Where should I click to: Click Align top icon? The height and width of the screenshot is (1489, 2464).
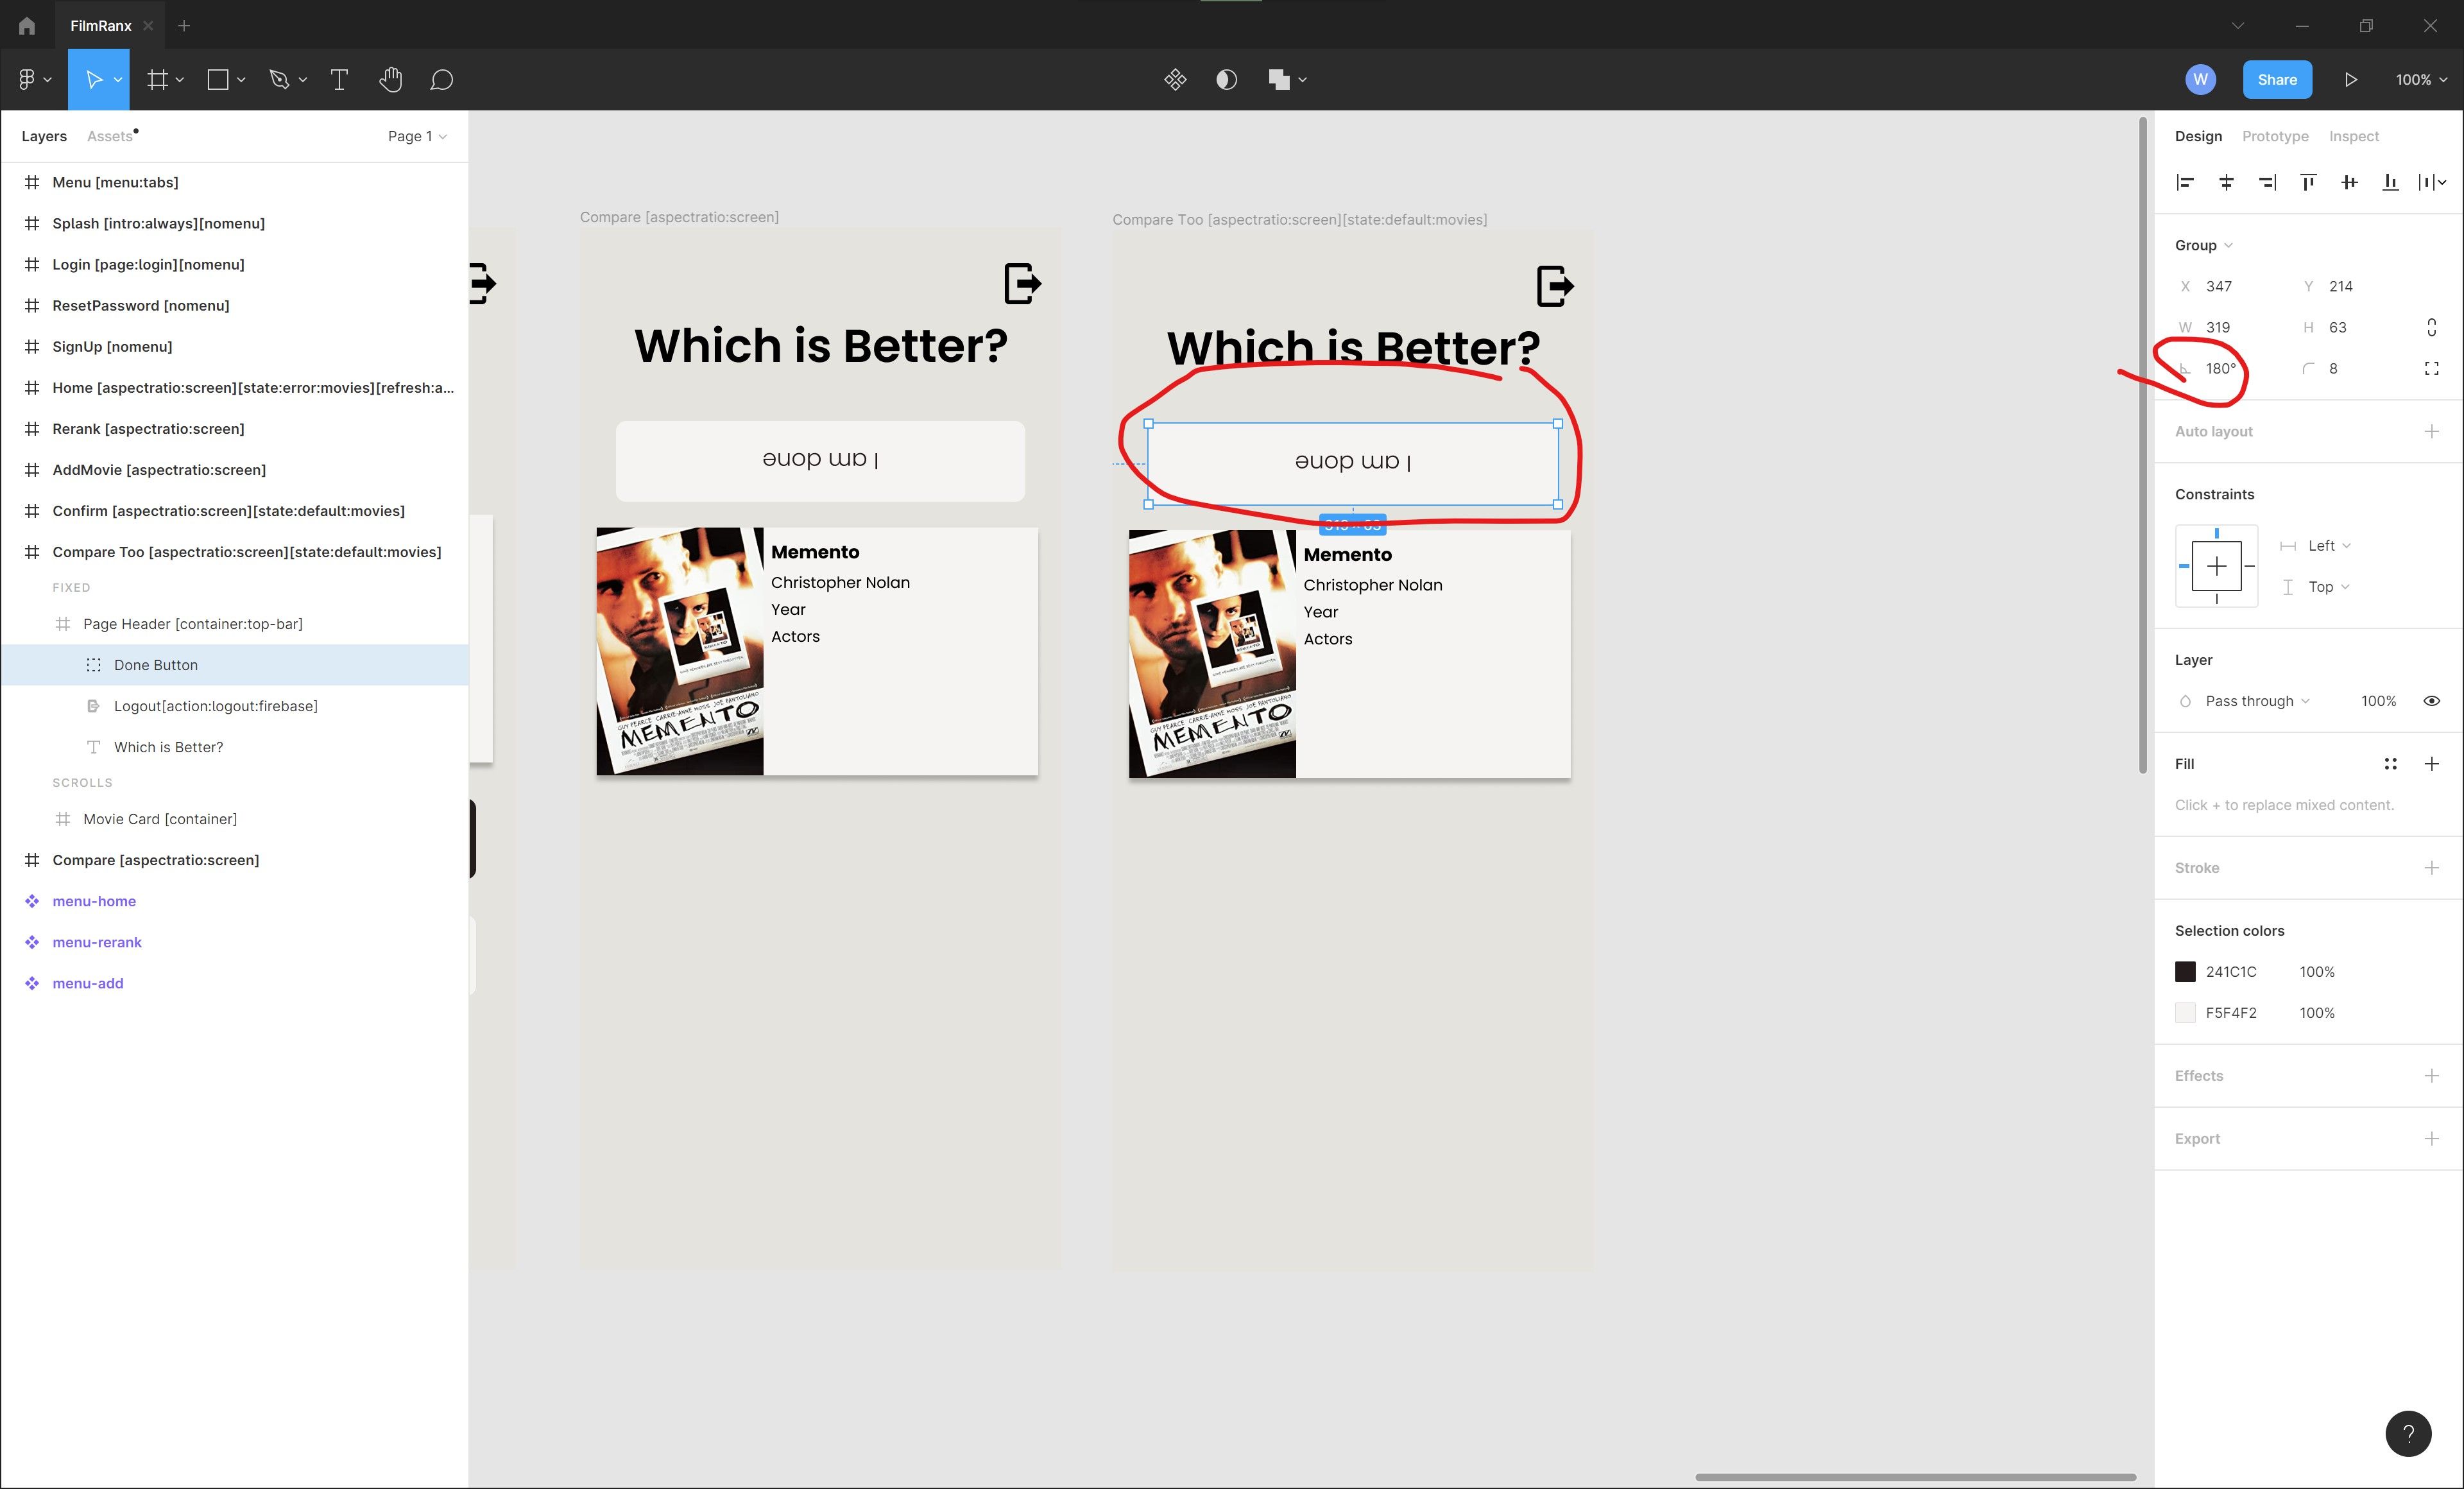point(2308,181)
